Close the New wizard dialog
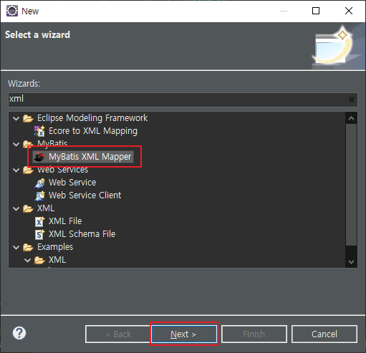Screen dimensions: 366x353 [x=349, y=11]
